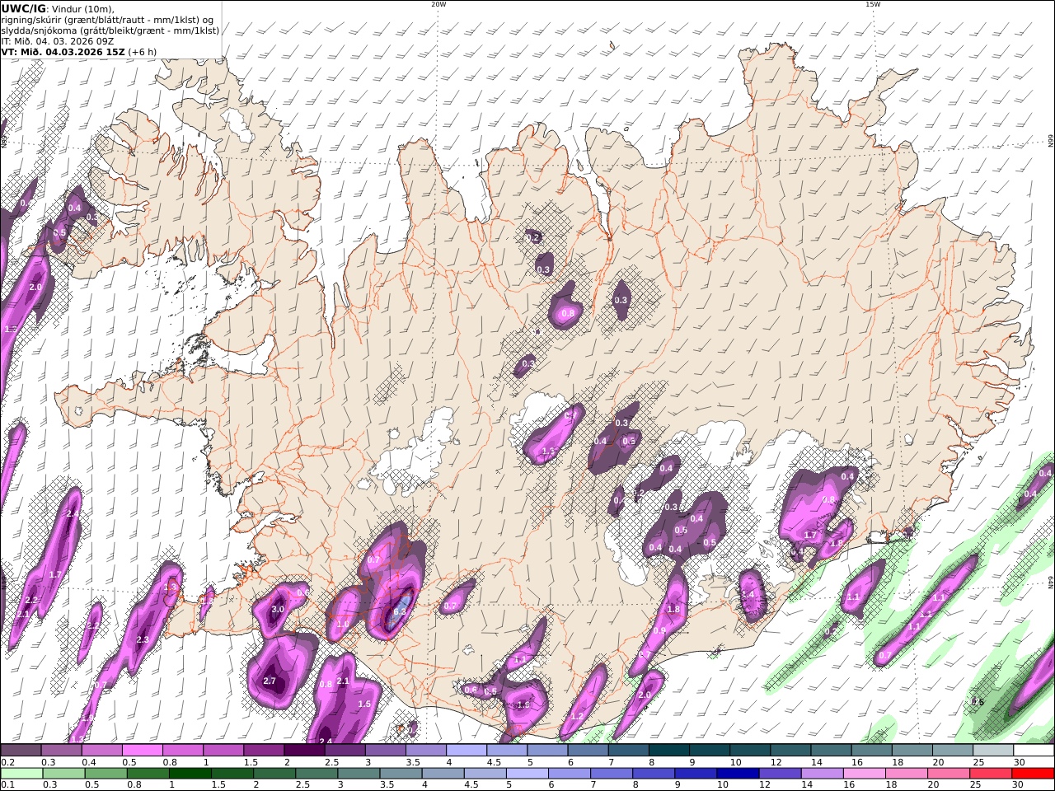Click the '15W' longitude label
1055x791 pixels.
pyautogui.click(x=873, y=4)
